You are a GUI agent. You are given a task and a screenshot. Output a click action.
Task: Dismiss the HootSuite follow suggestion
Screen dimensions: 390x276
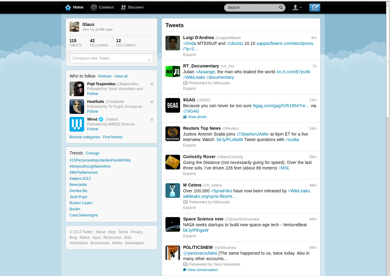pyautogui.click(x=152, y=102)
